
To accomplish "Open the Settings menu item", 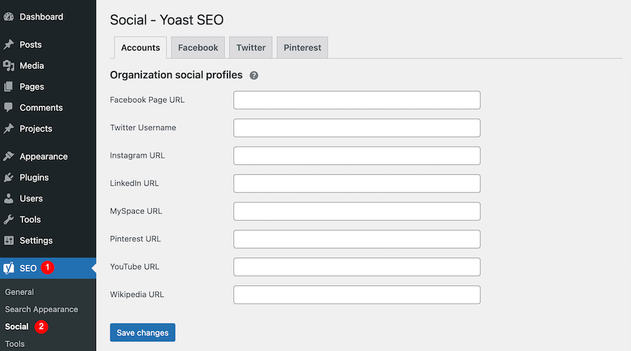I will coord(36,241).
